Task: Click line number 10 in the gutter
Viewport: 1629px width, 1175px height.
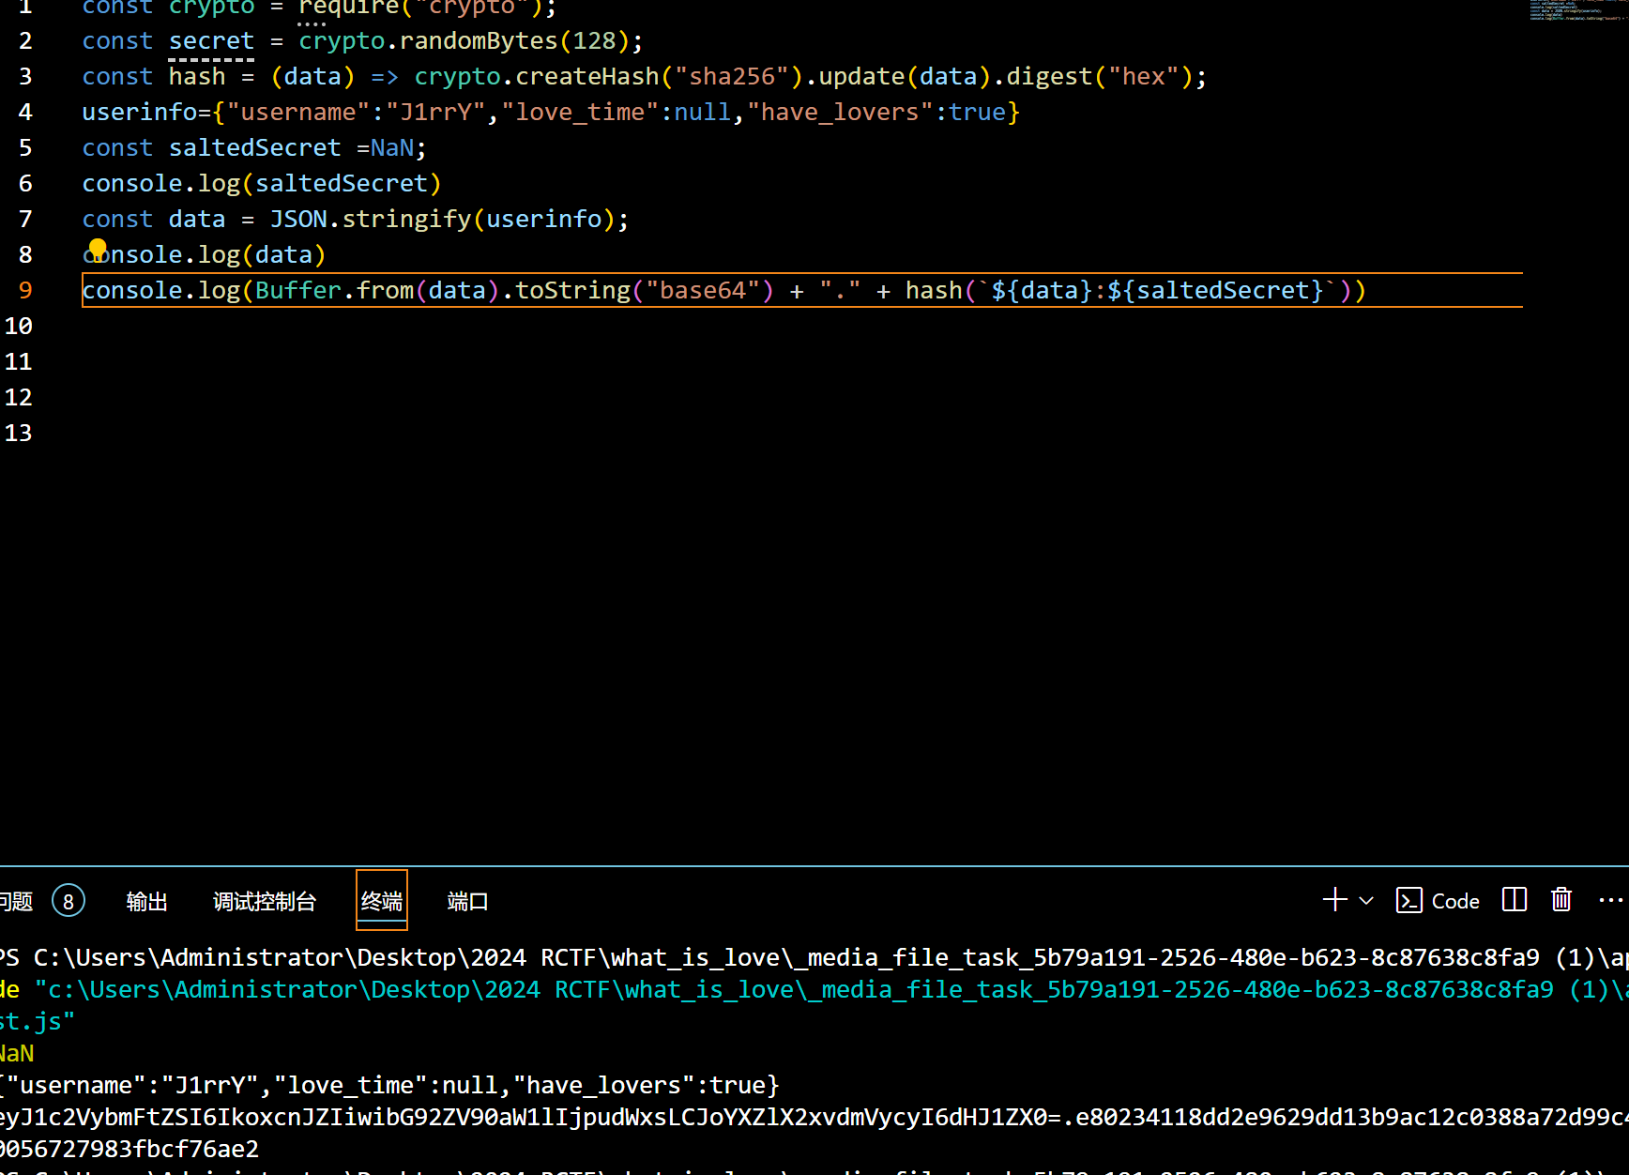Action: click(18, 326)
